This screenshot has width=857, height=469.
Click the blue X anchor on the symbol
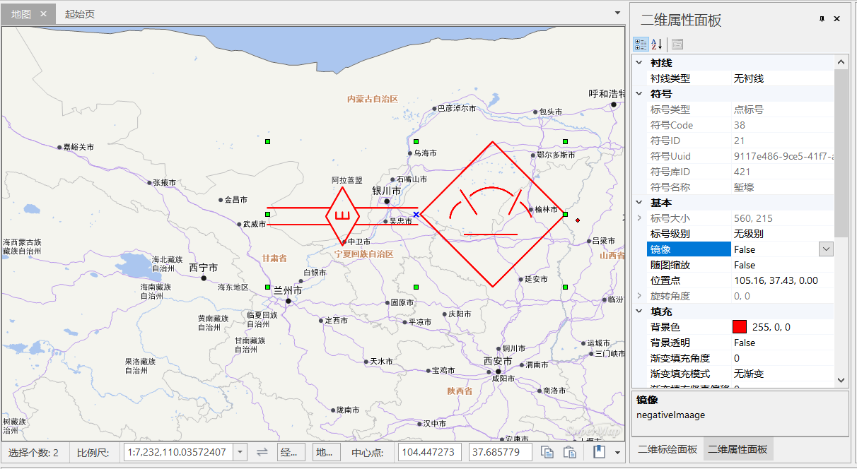click(416, 214)
